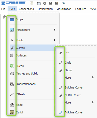The height and width of the screenshot is (118, 97).
Task: Click the Save As disk-with-pencil icon
Action: click(56, 3)
